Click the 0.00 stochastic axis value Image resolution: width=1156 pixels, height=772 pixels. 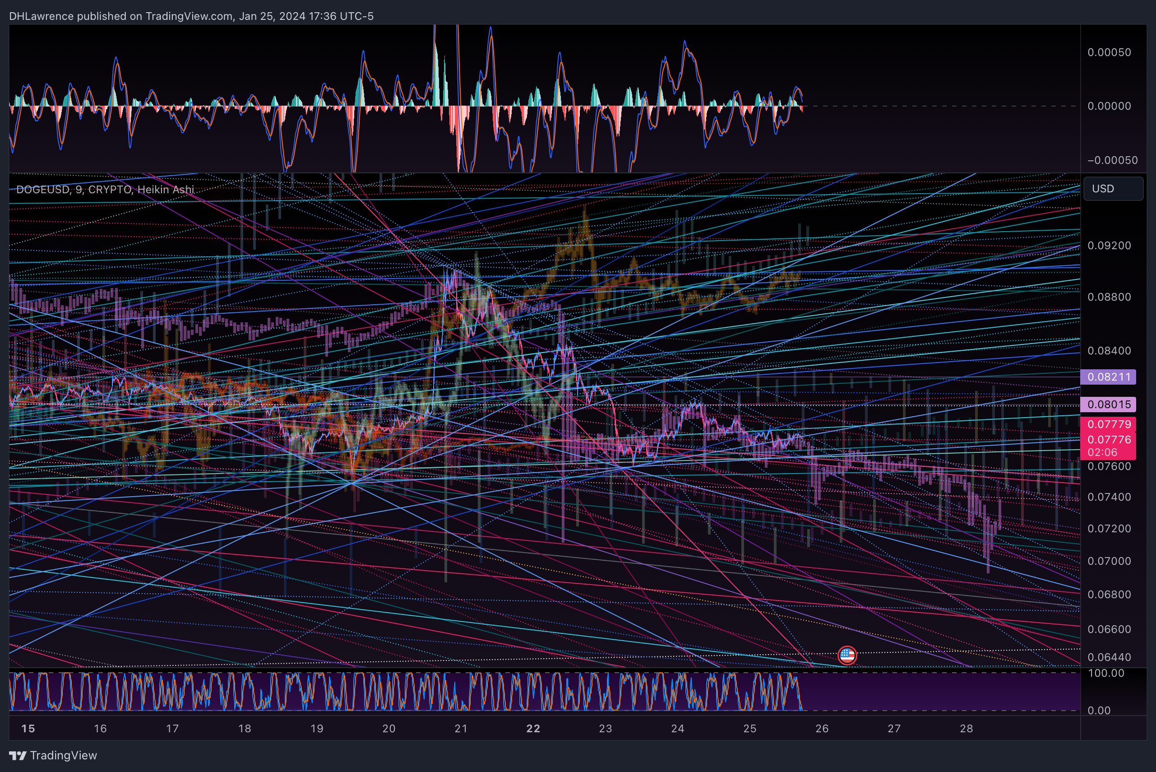[1099, 711]
